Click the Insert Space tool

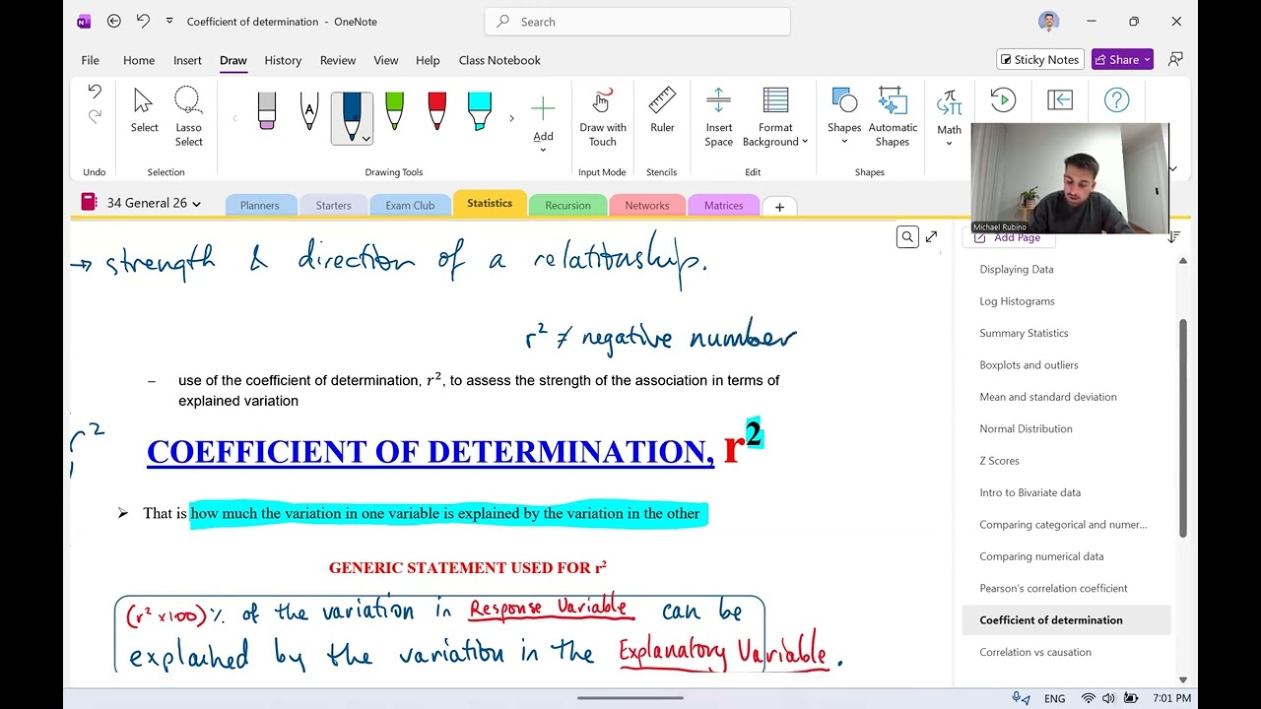click(x=718, y=116)
